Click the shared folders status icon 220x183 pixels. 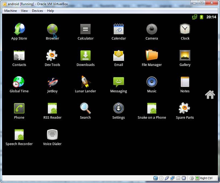178,178
